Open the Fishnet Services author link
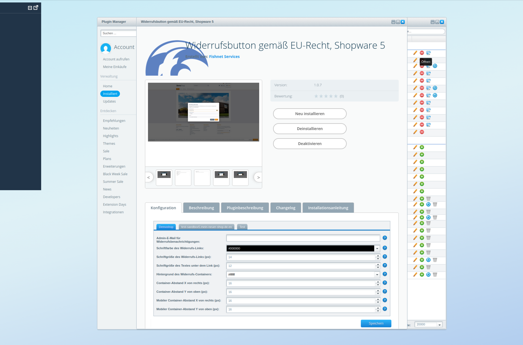 click(x=224, y=56)
